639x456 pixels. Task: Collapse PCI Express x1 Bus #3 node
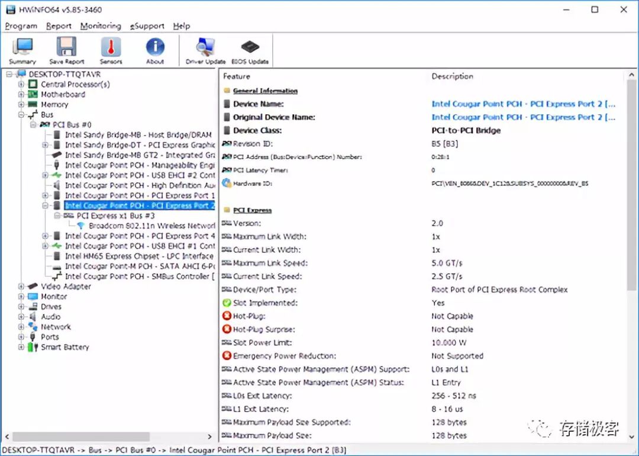coord(57,216)
